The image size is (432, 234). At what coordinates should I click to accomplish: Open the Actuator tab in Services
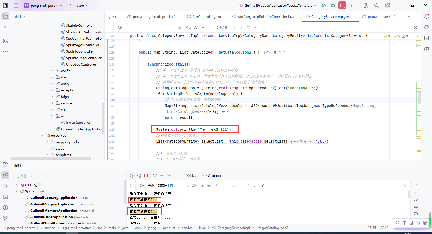212,175
